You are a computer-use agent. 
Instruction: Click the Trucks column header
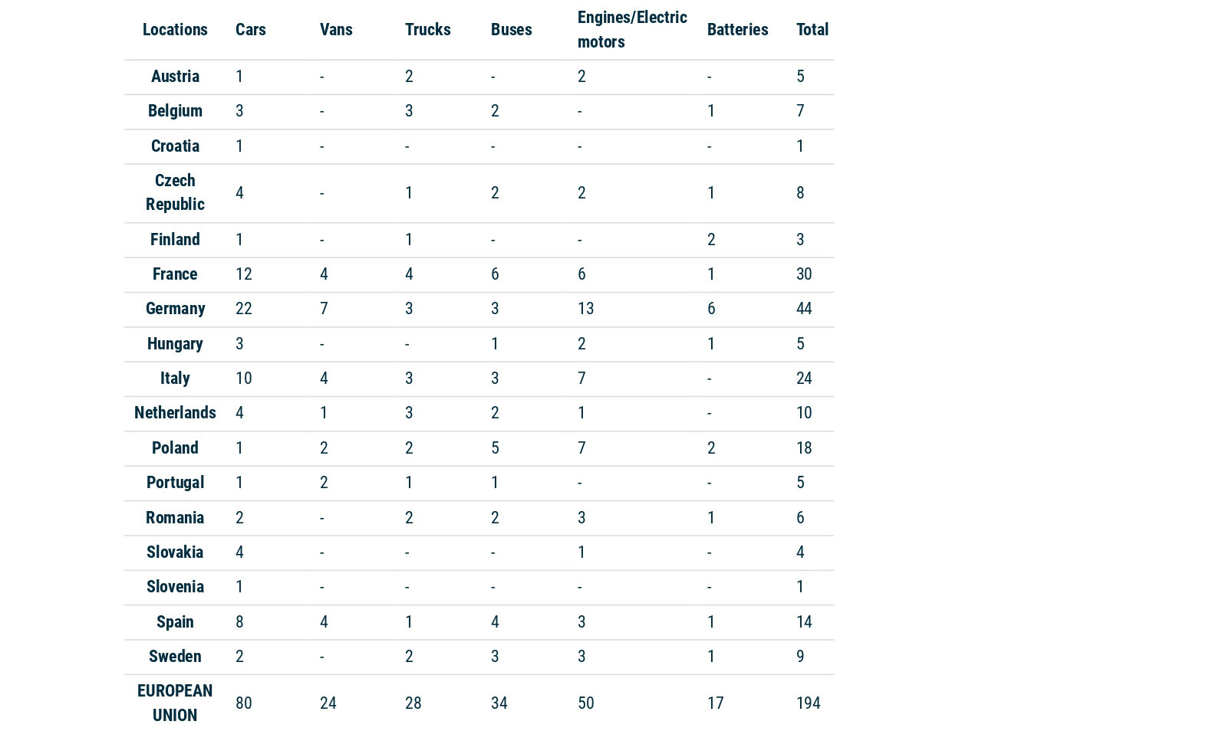[428, 29]
